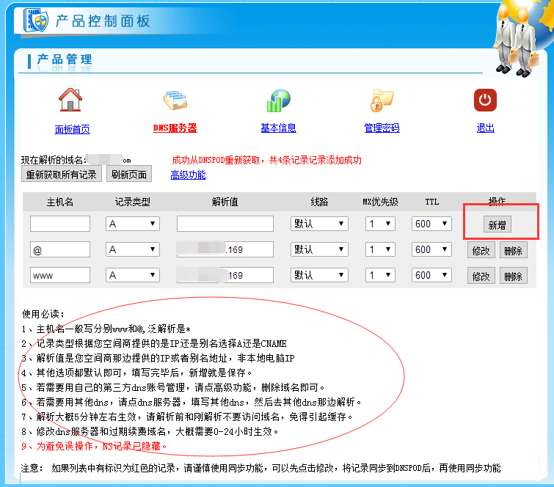Click the 退出 logout link

pos(485,128)
